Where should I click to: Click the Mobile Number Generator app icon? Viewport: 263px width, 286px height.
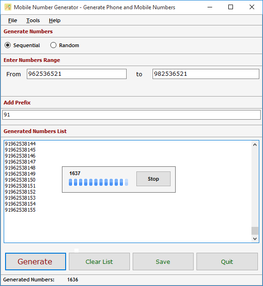tap(8, 7)
